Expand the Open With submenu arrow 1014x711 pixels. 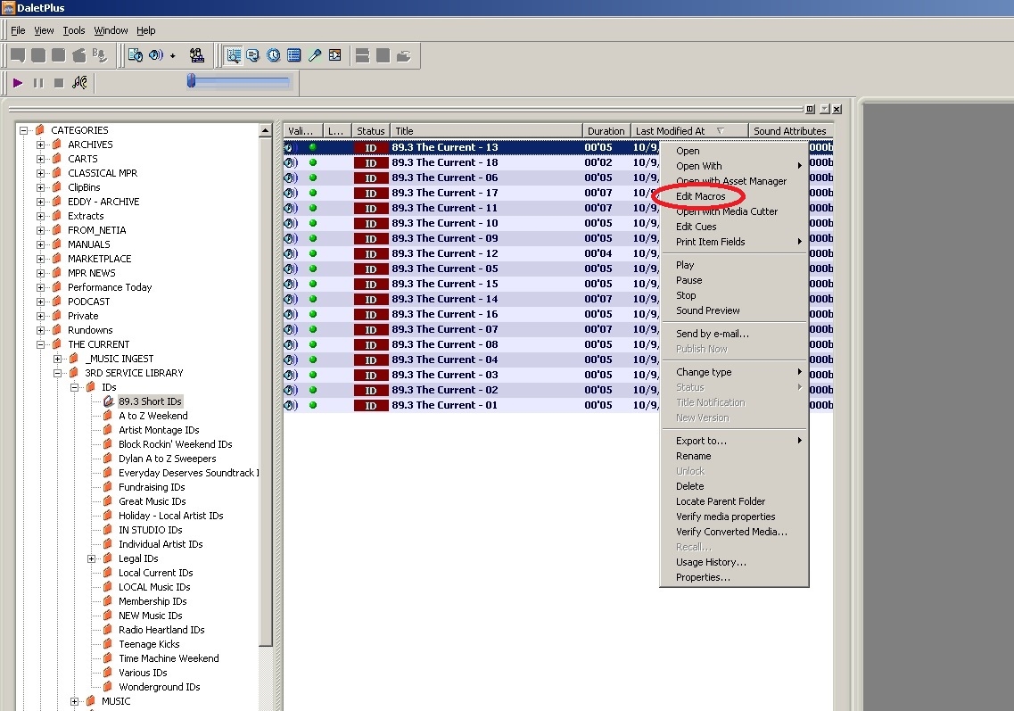tap(799, 166)
